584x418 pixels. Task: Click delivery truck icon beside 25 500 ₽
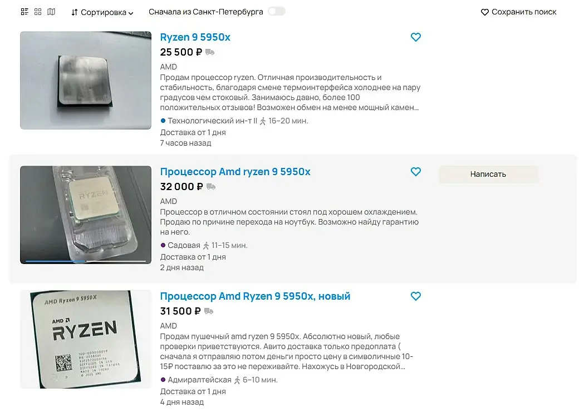pos(210,52)
